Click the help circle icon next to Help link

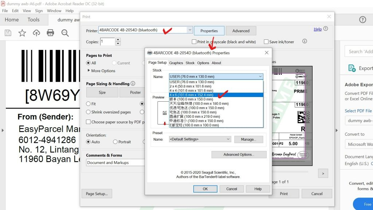click(x=326, y=28)
